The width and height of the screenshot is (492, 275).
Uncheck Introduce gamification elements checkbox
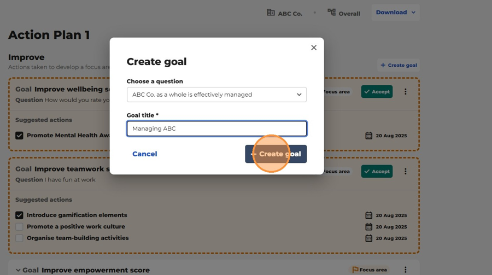(x=19, y=215)
